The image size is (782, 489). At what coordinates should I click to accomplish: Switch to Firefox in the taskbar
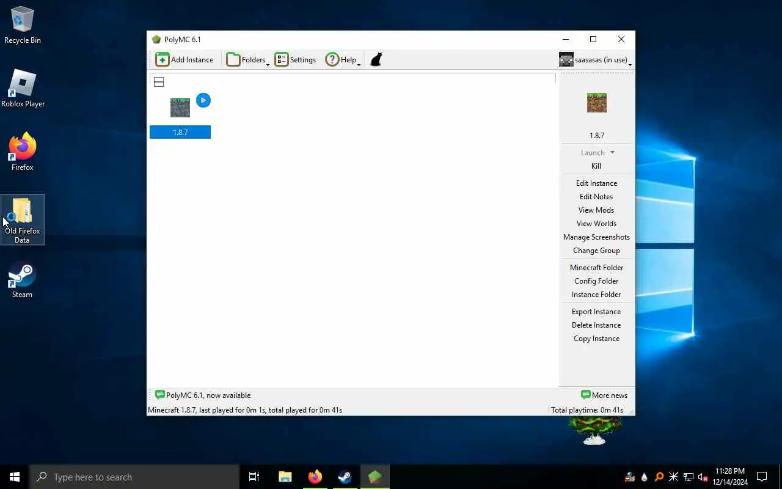[x=315, y=477]
